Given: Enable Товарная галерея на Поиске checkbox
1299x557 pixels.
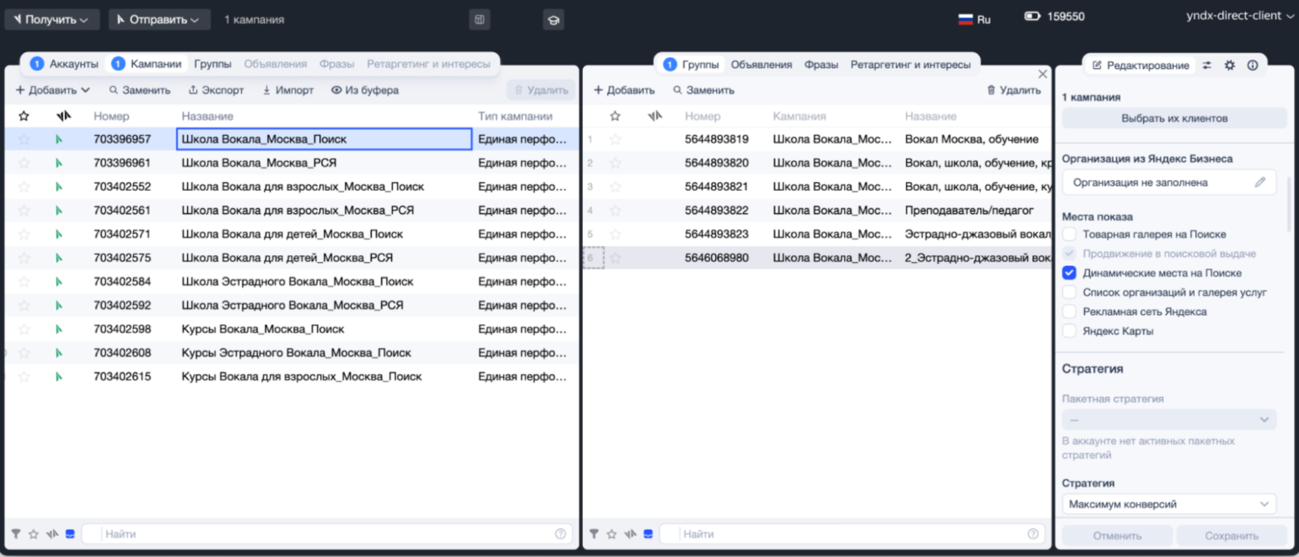Looking at the screenshot, I should click(x=1069, y=234).
